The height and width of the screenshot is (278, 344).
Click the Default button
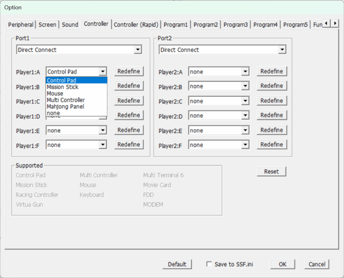coord(177,264)
